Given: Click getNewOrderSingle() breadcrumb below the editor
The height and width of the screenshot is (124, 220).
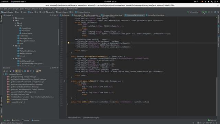Looking at the screenshot, I should [x=91, y=117].
